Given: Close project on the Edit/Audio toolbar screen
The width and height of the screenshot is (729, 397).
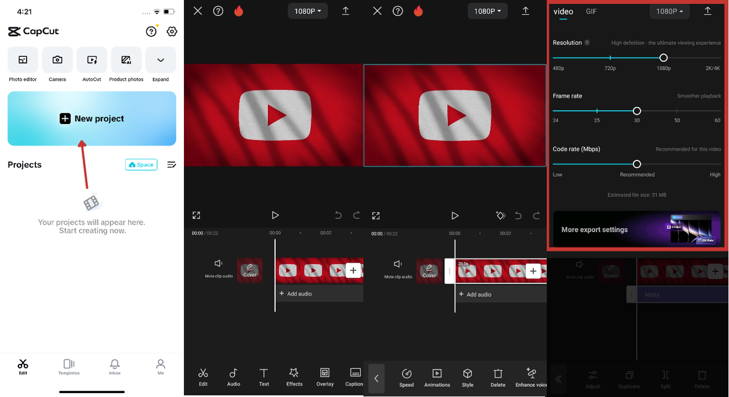Looking at the screenshot, I should click(198, 11).
